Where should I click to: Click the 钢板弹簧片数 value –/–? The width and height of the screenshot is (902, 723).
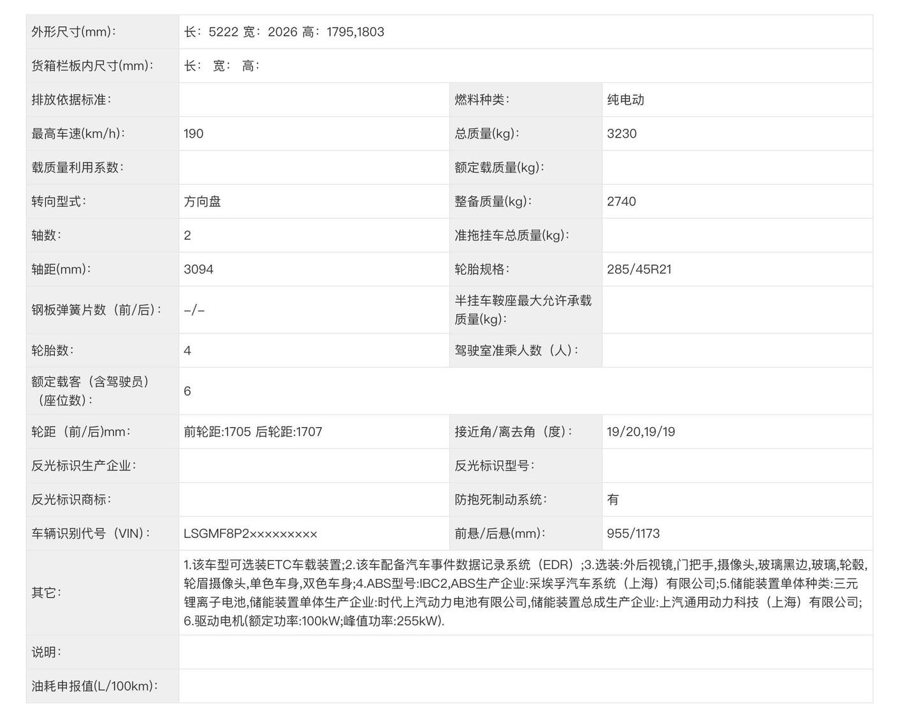[194, 310]
